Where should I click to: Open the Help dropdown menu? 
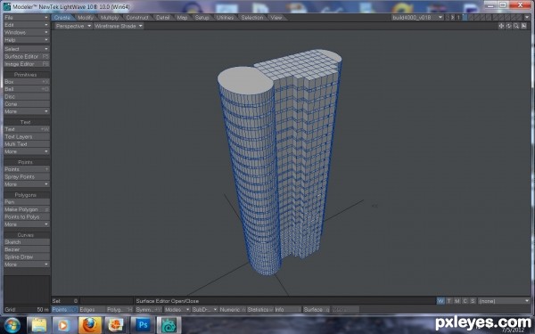pos(27,40)
